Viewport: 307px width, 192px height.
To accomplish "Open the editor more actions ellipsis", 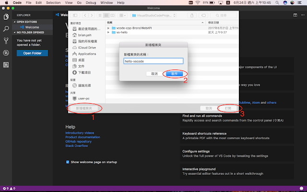I will click(x=303, y=15).
